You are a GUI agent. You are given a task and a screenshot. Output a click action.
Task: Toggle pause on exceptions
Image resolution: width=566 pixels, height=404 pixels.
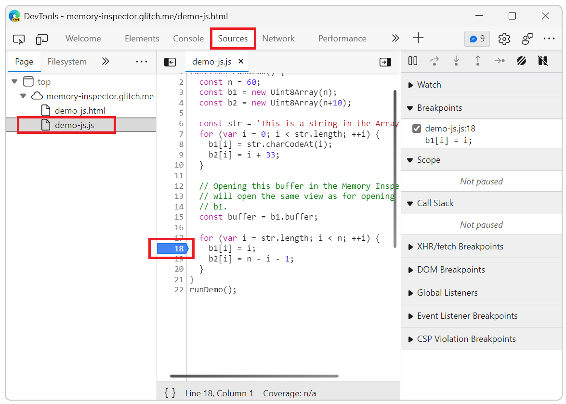tap(543, 61)
